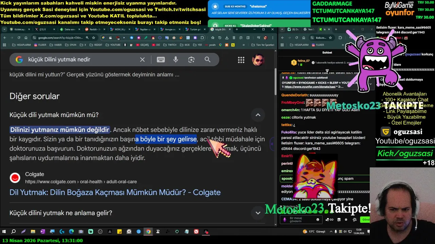Image resolution: width=435 pixels, height=244 pixels.
Task: Open the Google account avatar
Action: 258,60
